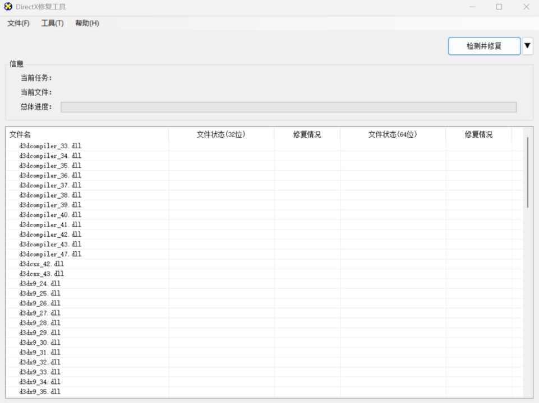Select d3dcompiler_47.dll row
Viewport: 539px width, 403px height.
click(x=50, y=254)
